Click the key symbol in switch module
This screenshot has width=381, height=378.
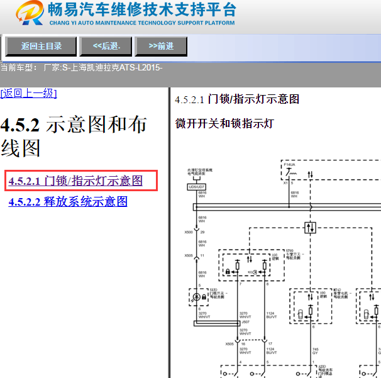coord(253,272)
